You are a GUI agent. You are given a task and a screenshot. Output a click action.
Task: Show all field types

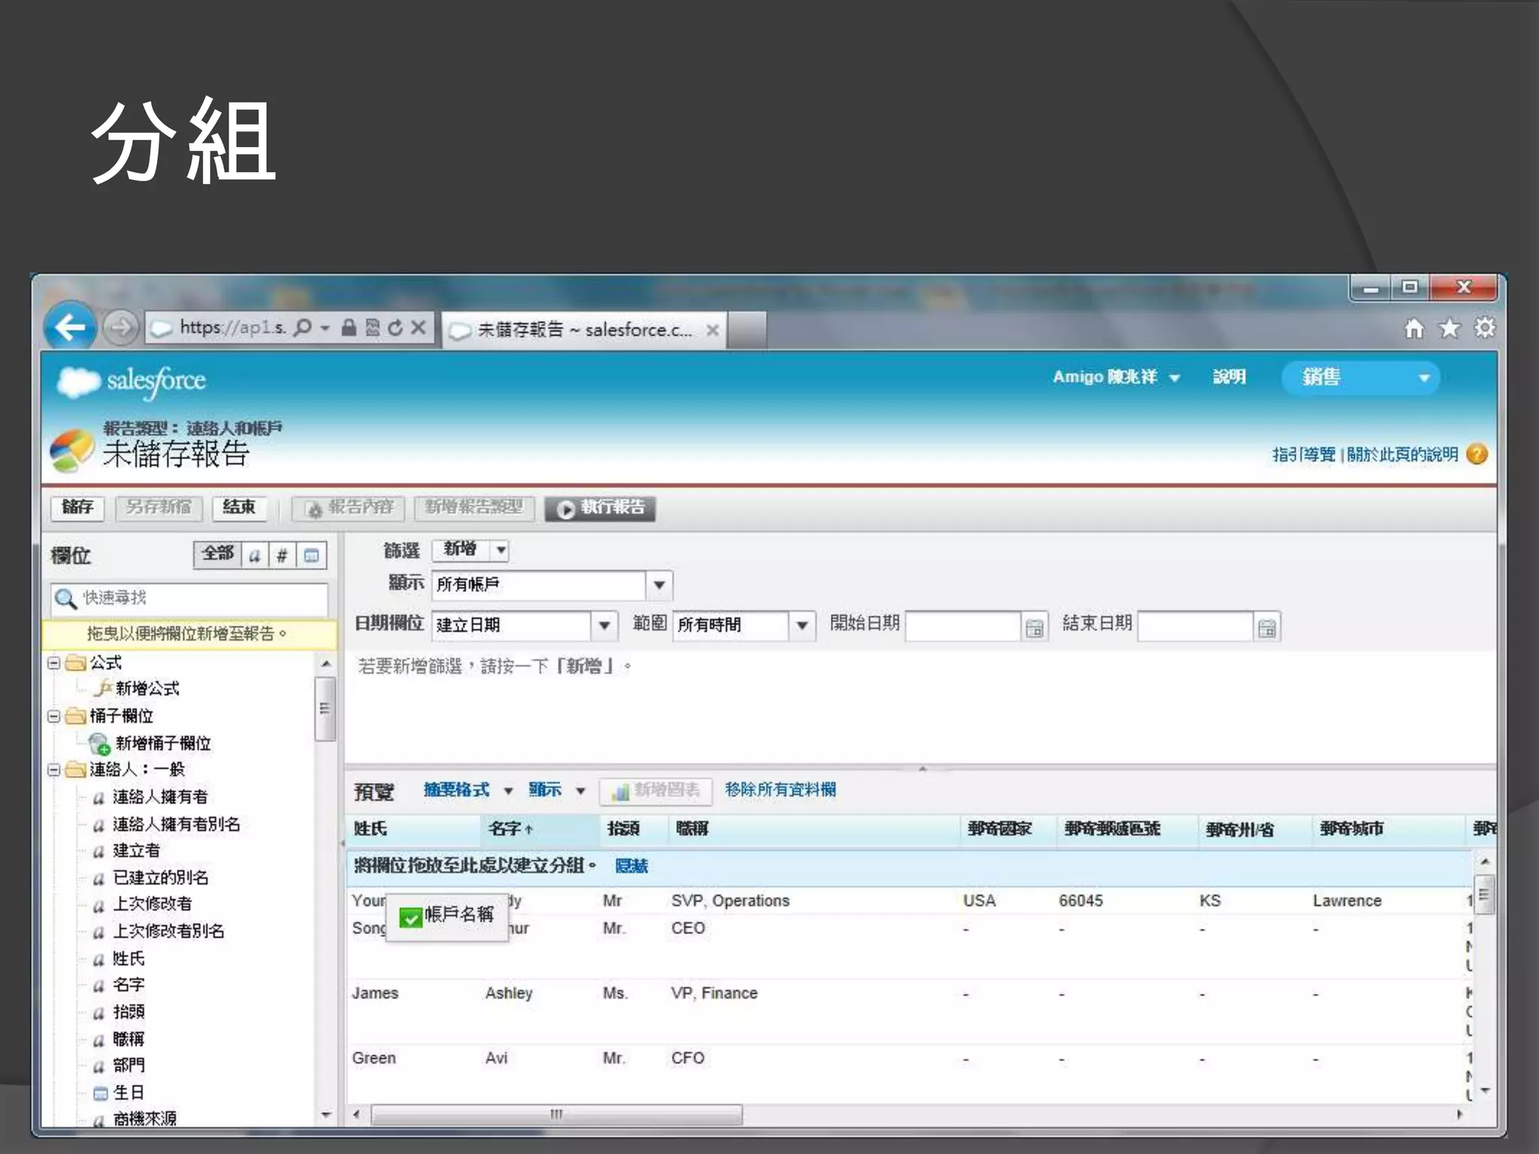coord(217,554)
